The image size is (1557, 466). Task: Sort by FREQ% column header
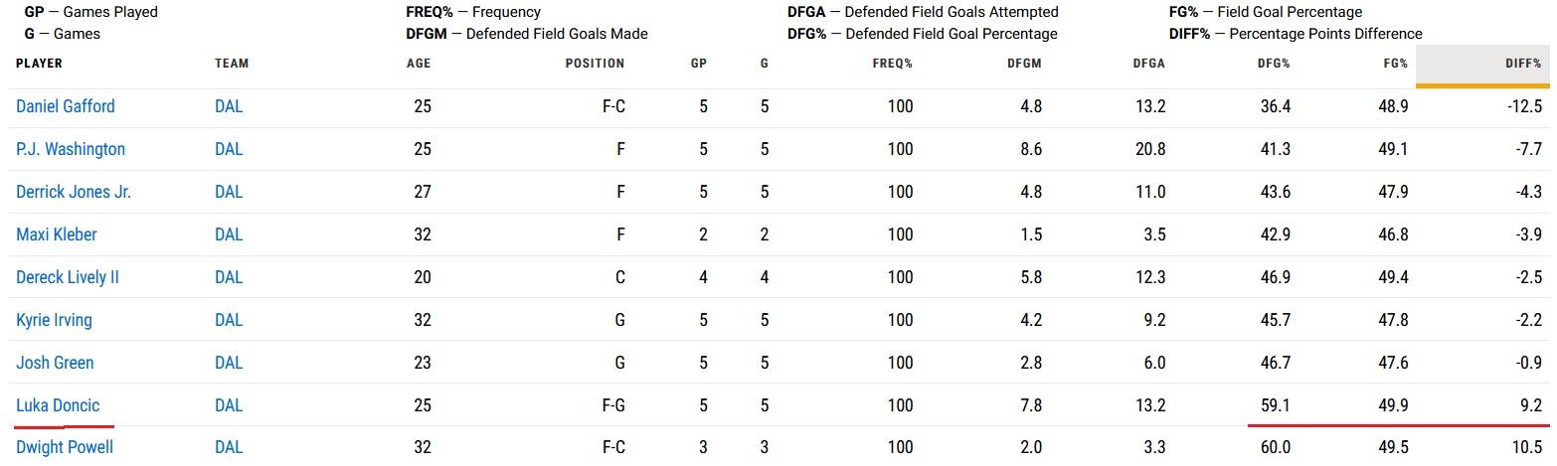pos(893,64)
